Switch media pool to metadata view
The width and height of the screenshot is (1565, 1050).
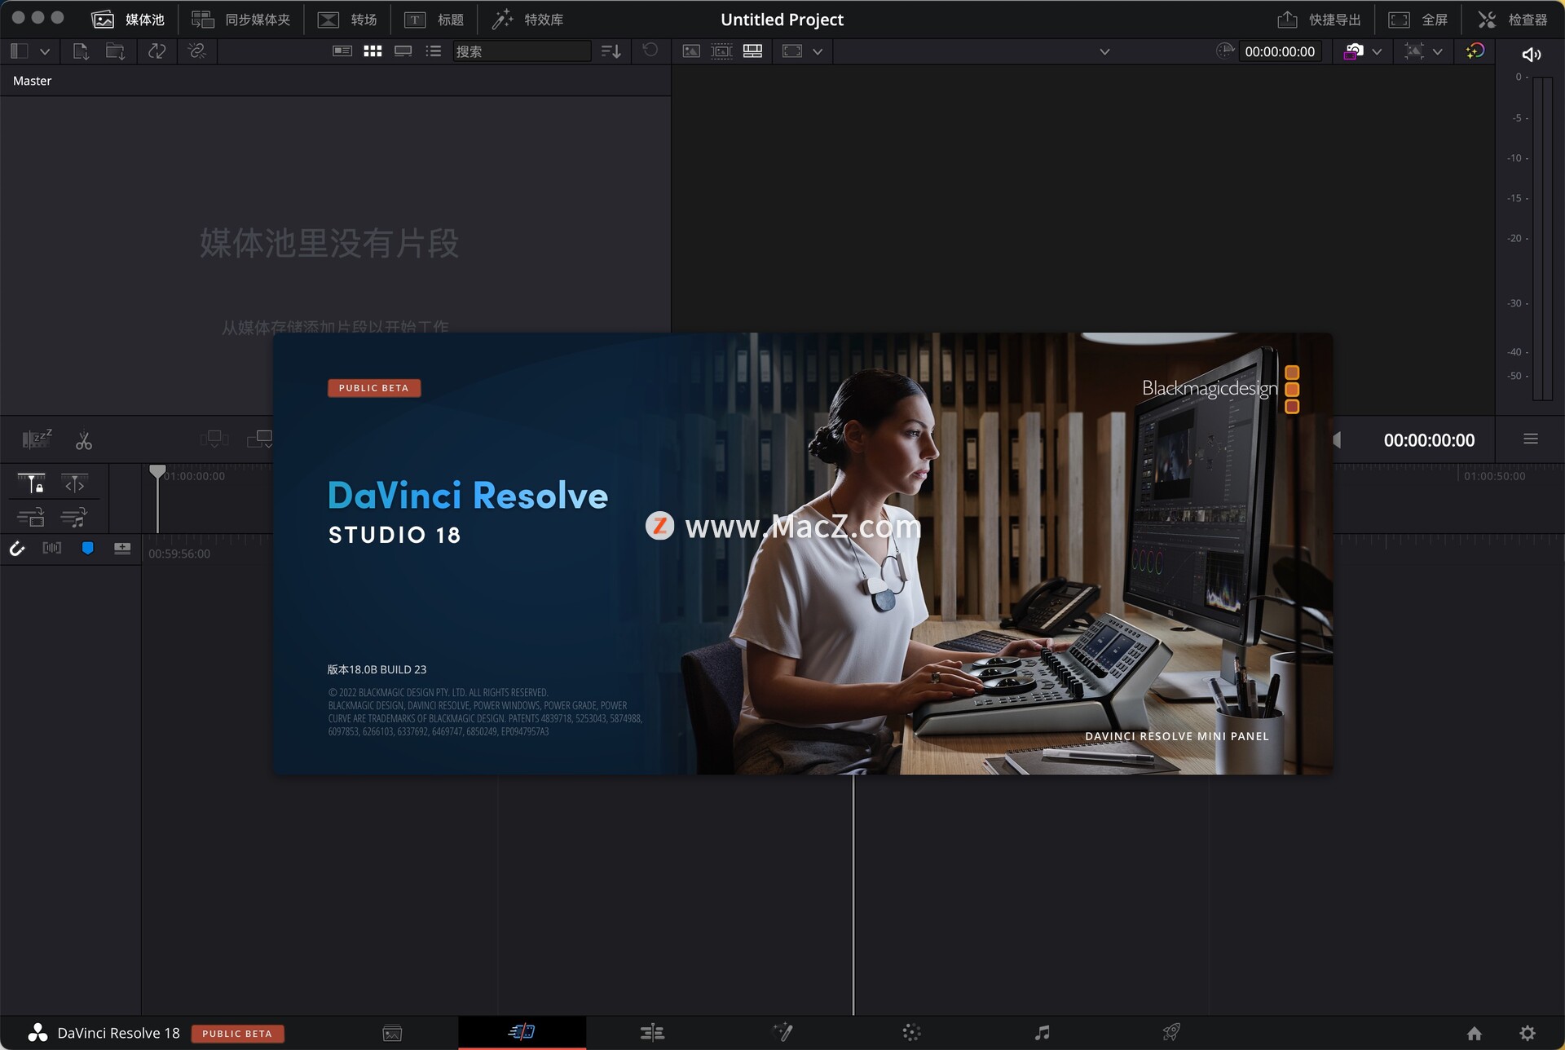pyautogui.click(x=342, y=51)
